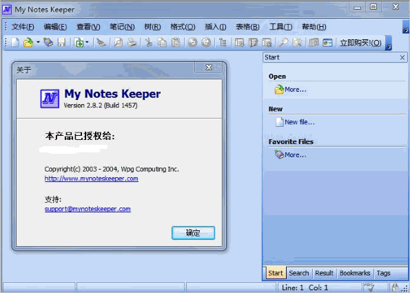Image resolution: width=410 pixels, height=293 pixels.
Task: Click the My Notes Keeper logo in About dialog
Action: 50,99
